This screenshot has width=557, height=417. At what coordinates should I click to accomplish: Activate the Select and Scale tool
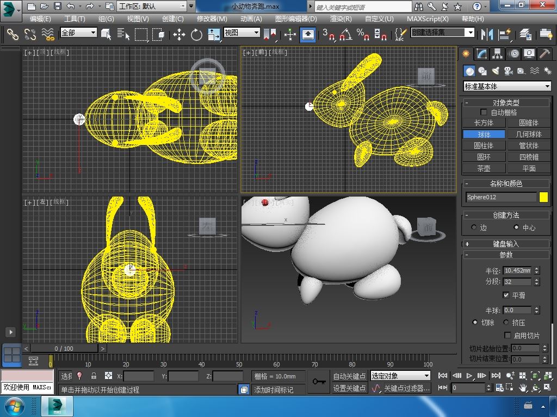click(x=214, y=34)
